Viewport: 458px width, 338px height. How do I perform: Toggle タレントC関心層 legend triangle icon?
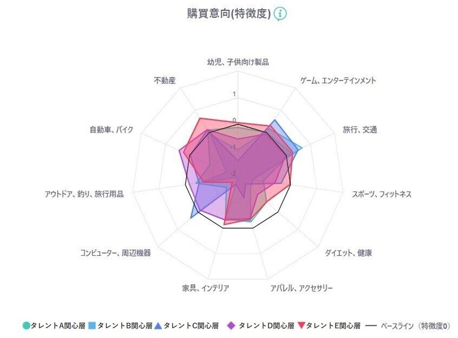pyautogui.click(x=159, y=326)
